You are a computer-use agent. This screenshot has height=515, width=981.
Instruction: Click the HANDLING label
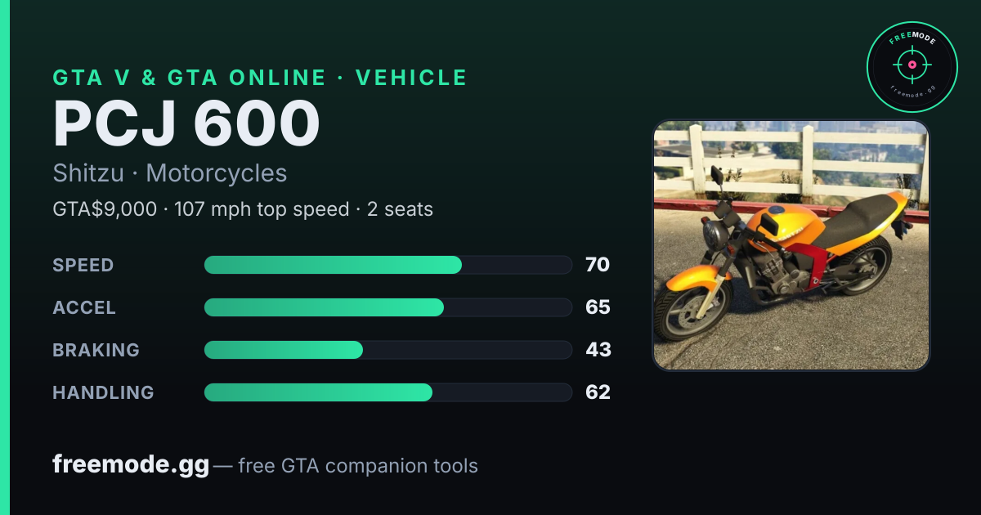click(103, 392)
